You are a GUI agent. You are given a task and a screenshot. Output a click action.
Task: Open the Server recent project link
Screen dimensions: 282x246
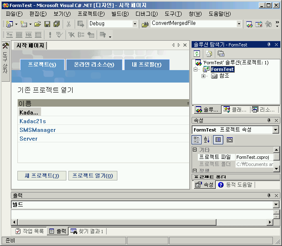(x=29, y=139)
